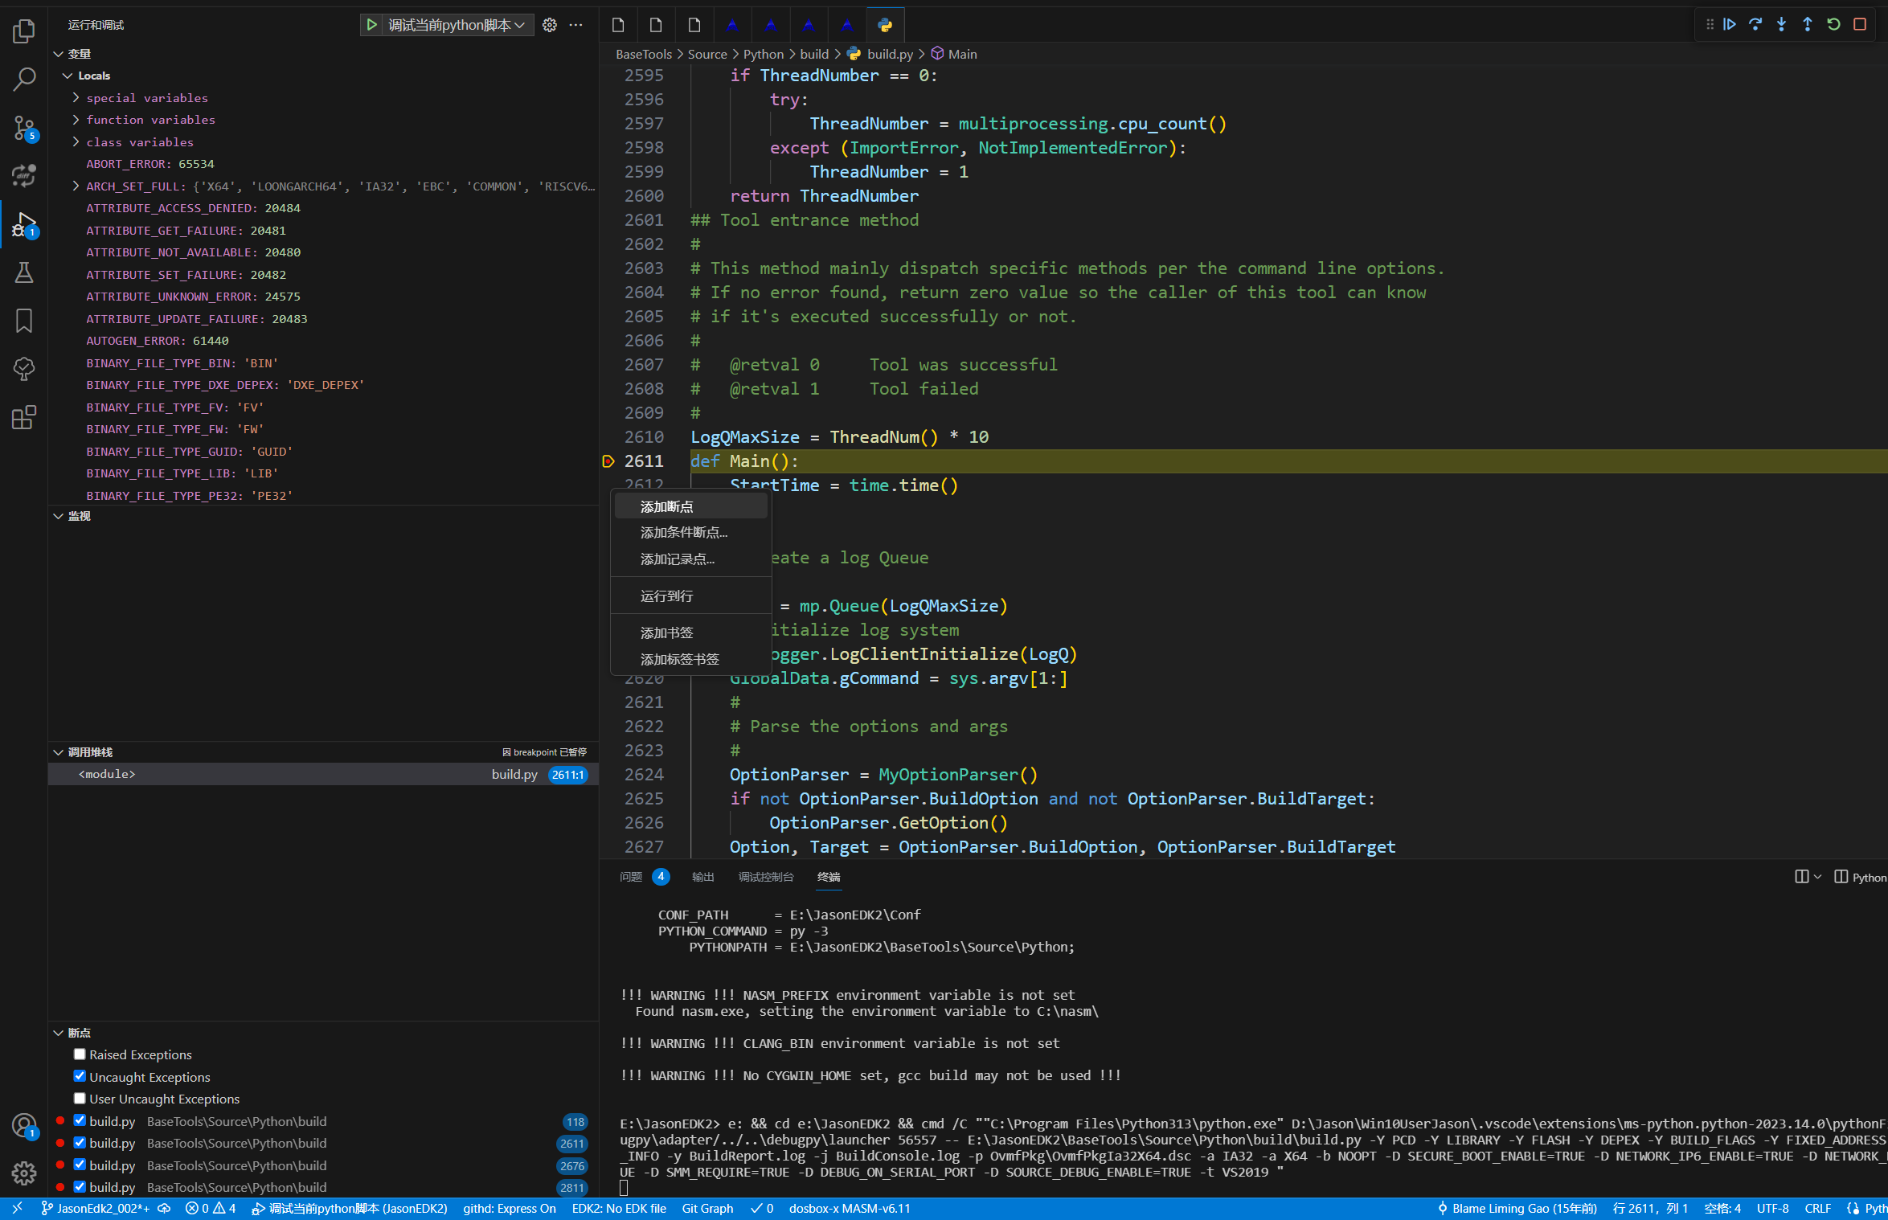
Task: Collapse the 监视 watch section
Action: click(58, 516)
